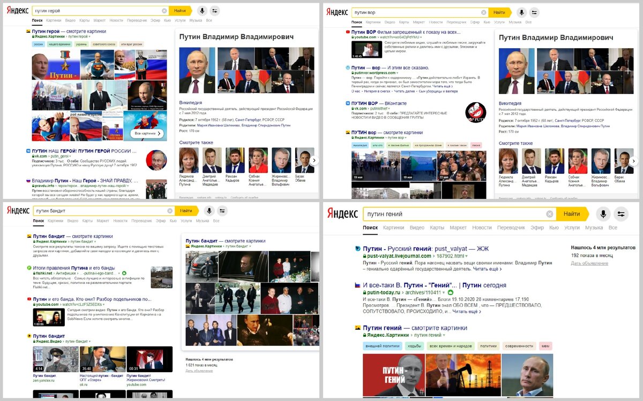Screen dimensions: 643x401
Task: Click Яндекс logo in the 'путин вор' panel
Action: click(x=337, y=13)
